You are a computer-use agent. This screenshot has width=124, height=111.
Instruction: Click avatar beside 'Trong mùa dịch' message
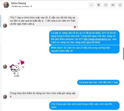click(x=5, y=97)
